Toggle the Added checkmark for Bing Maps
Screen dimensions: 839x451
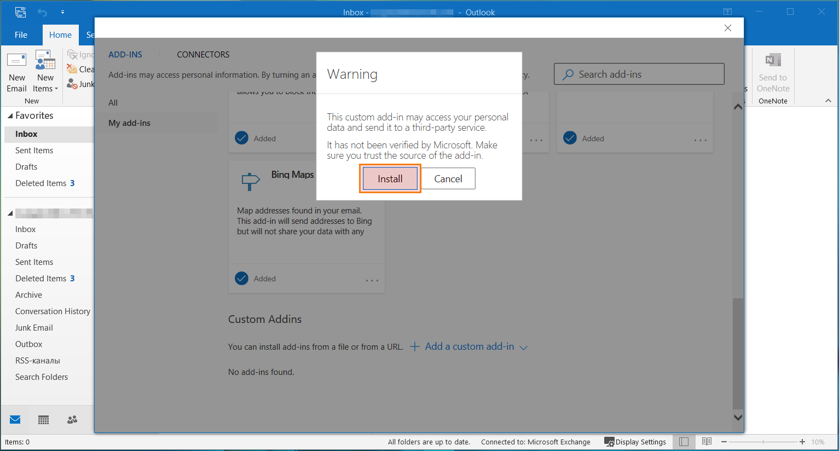[x=242, y=279]
